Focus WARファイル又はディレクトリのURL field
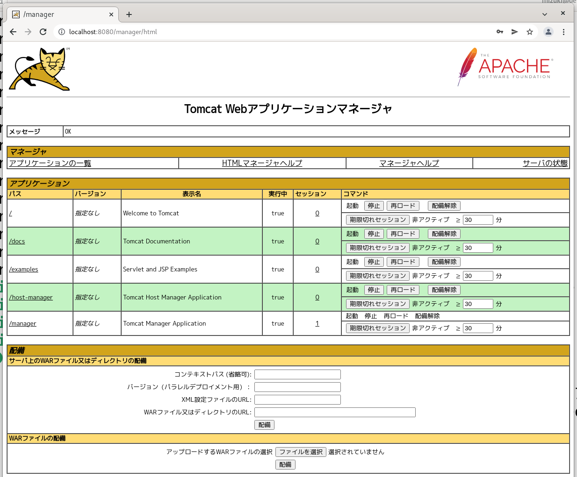Image resolution: width=577 pixels, height=477 pixels. [335, 412]
